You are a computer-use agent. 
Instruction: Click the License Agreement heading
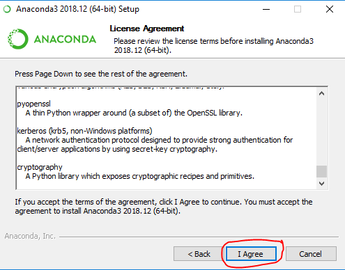147,29
